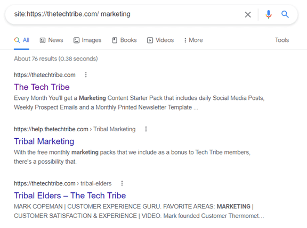307x228 pixels.
Task: Click the Images tab icon
Action: pyautogui.click(x=76, y=40)
